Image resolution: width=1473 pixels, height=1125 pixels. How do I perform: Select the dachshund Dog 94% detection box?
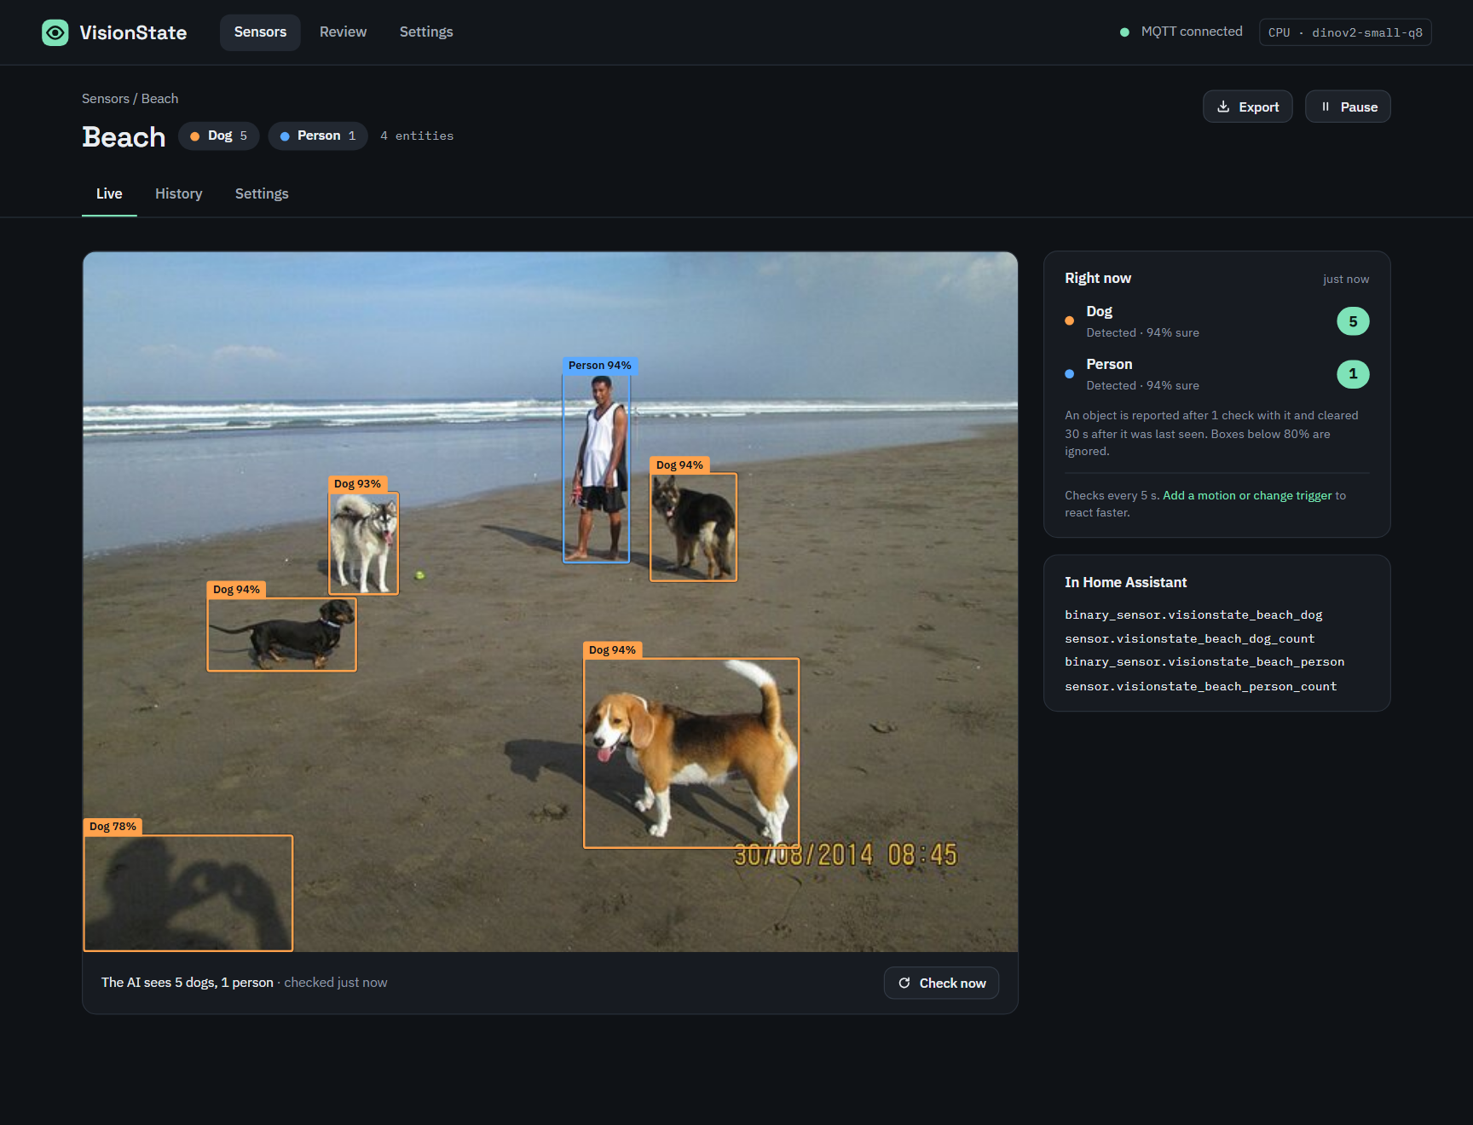282,634
